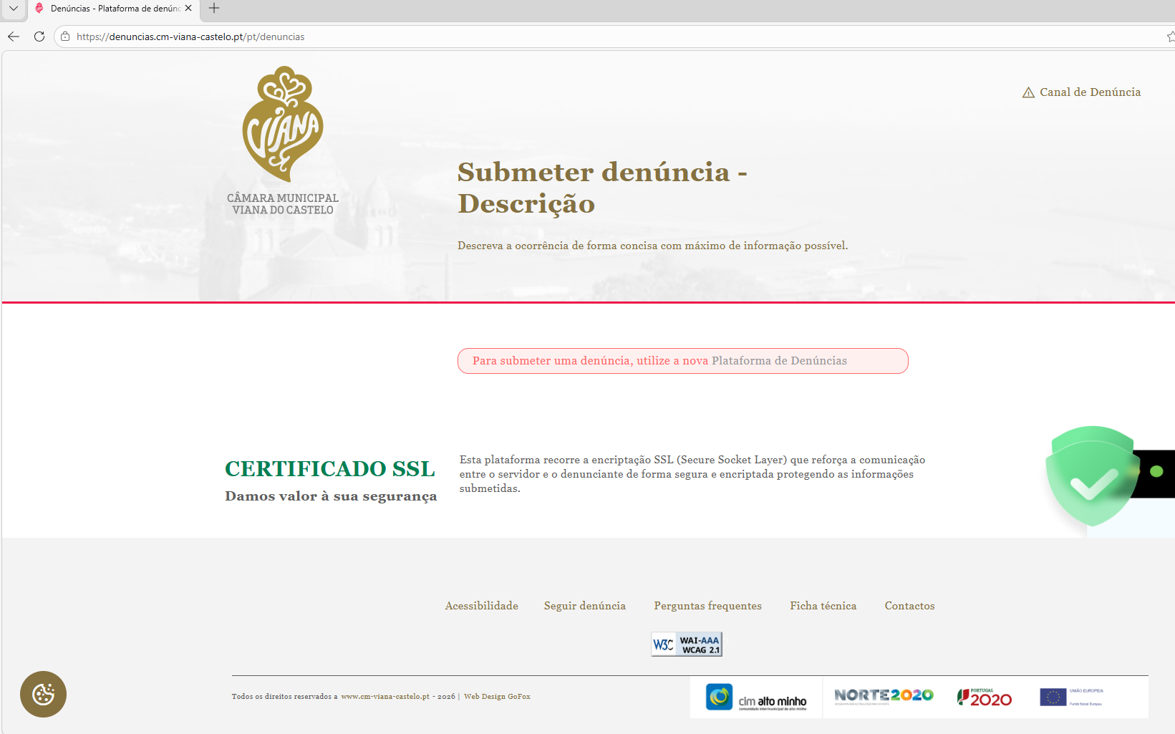This screenshot has height=734, width=1175.
Task: Open the Seguir denúncia link
Action: pos(584,606)
